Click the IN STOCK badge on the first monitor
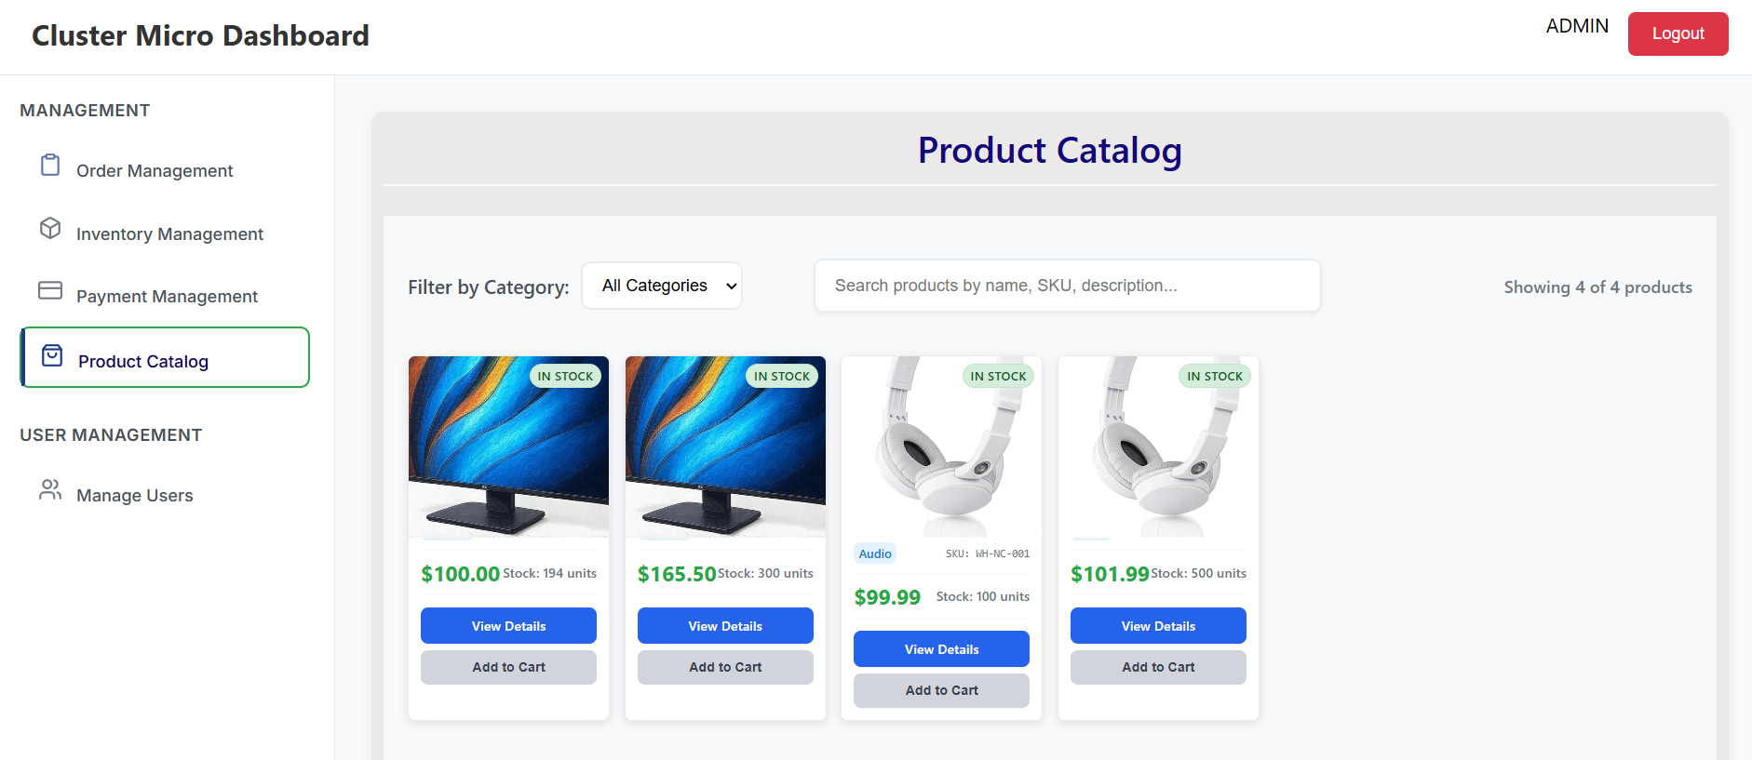This screenshot has height=760, width=1752. tap(565, 376)
